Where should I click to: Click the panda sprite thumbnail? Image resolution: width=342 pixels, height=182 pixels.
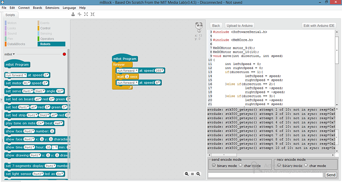199,27
